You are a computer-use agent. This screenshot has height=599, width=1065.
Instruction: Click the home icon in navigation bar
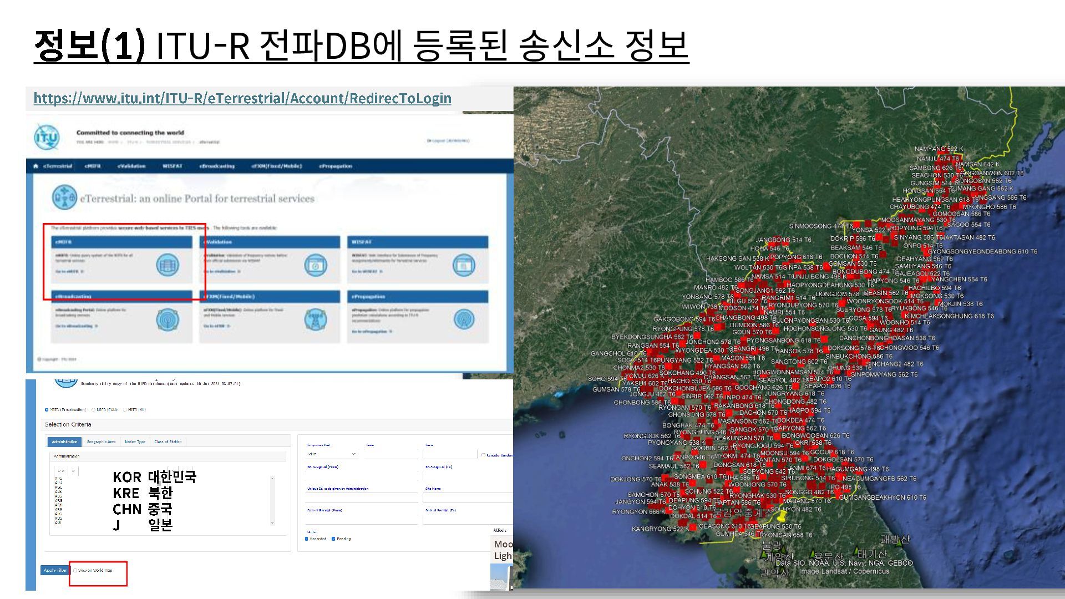36,166
